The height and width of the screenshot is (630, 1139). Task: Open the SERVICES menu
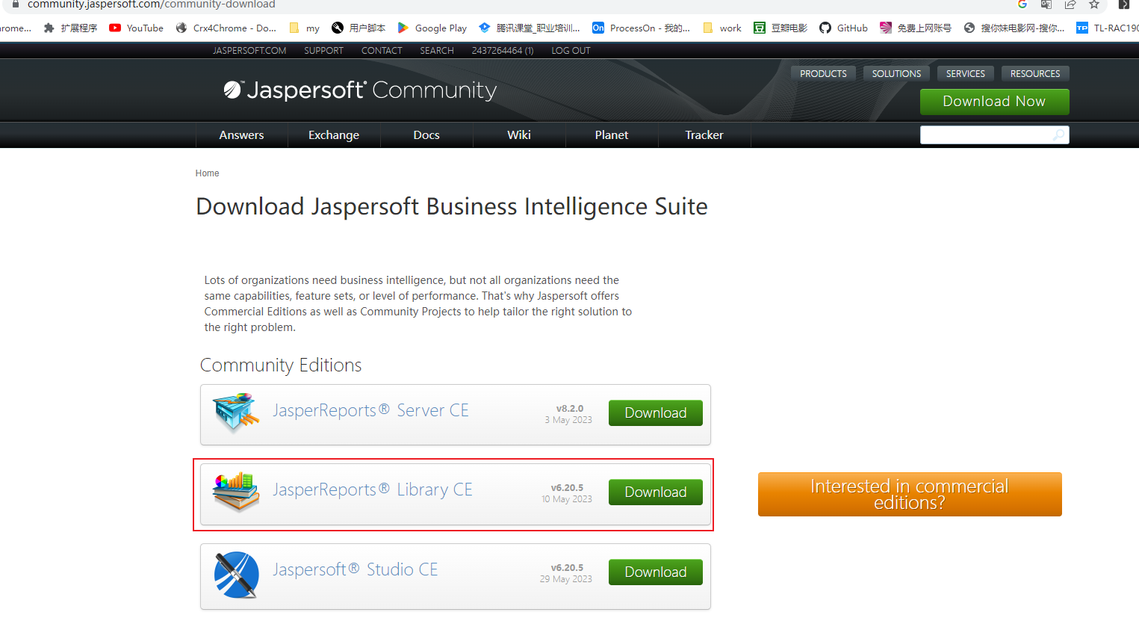tap(965, 73)
